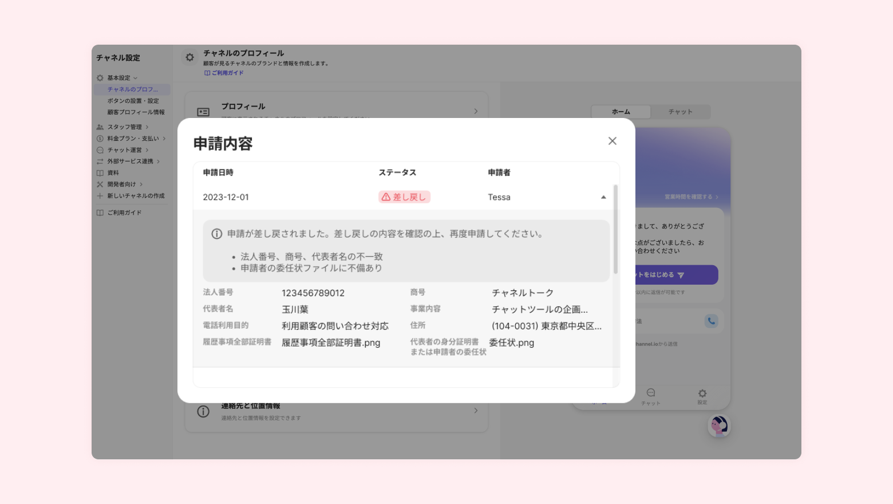Viewport: 893px width, 504px height.
Task: Click the header settings gear icon
Action: pyautogui.click(x=190, y=57)
